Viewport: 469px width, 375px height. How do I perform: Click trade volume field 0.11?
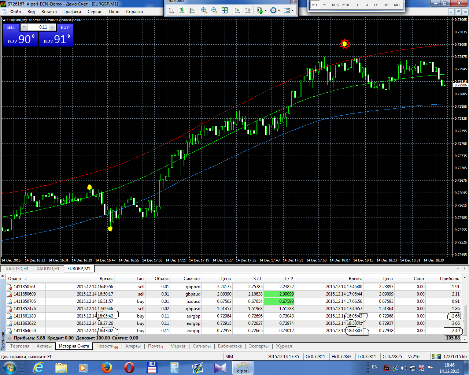[38, 27]
